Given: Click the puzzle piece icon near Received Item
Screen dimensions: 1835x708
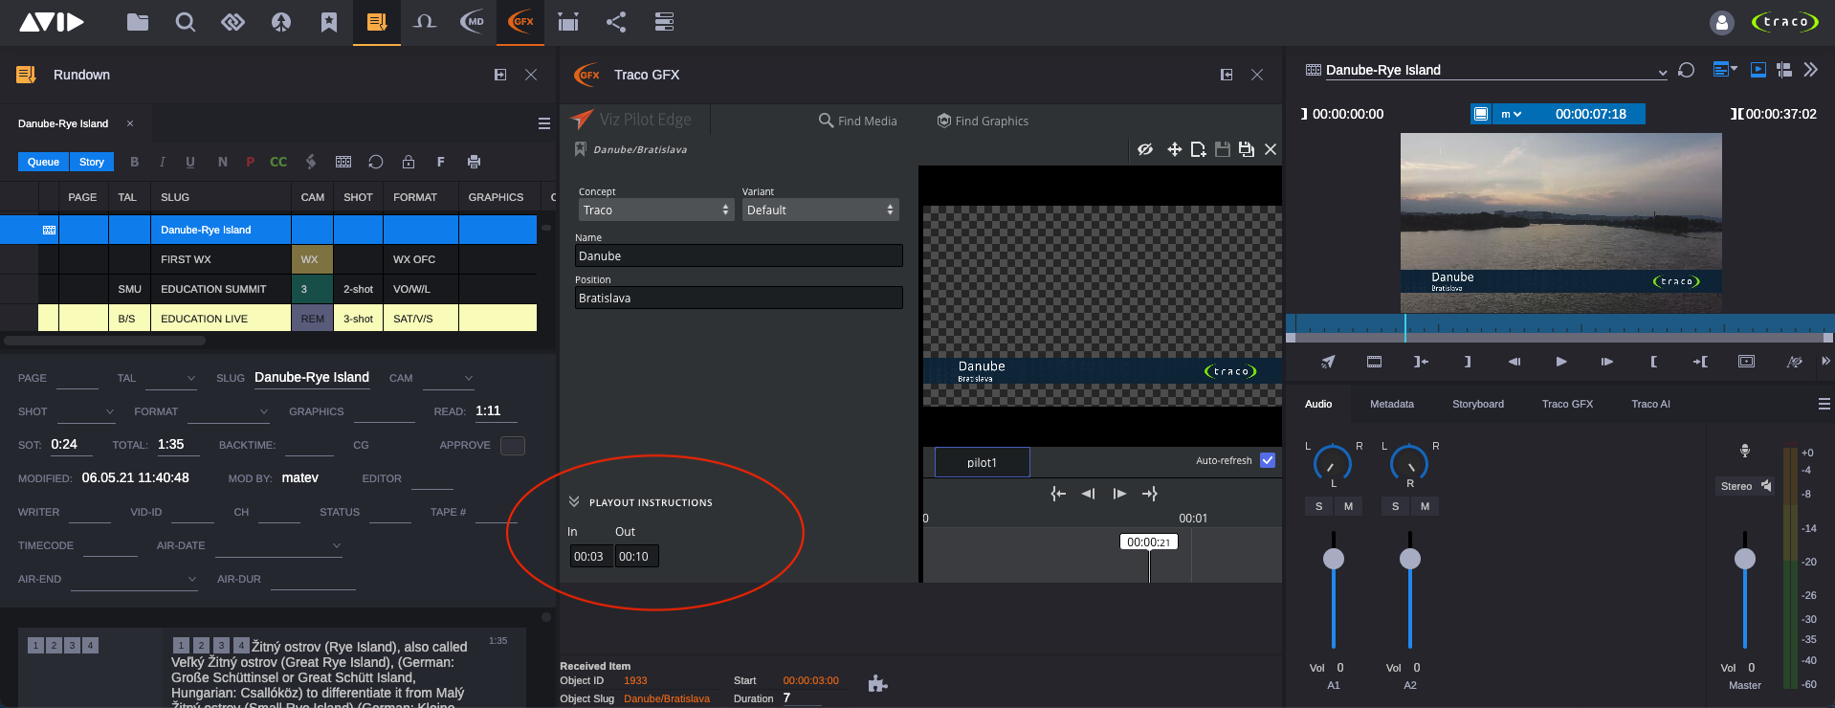Looking at the screenshot, I should [x=877, y=683].
